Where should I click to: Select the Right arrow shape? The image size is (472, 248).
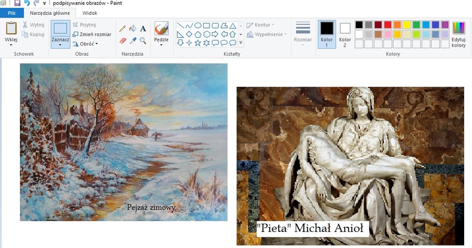pos(215,34)
